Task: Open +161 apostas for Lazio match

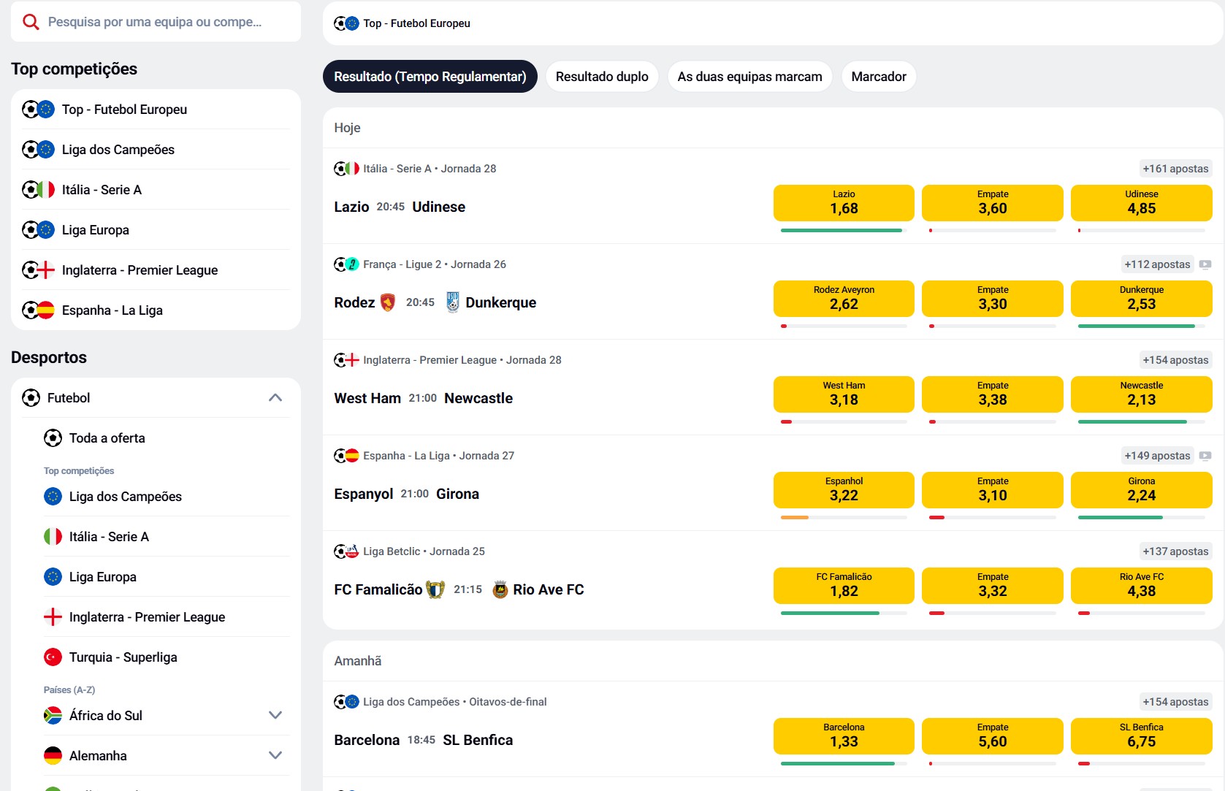Action: pos(1175,169)
